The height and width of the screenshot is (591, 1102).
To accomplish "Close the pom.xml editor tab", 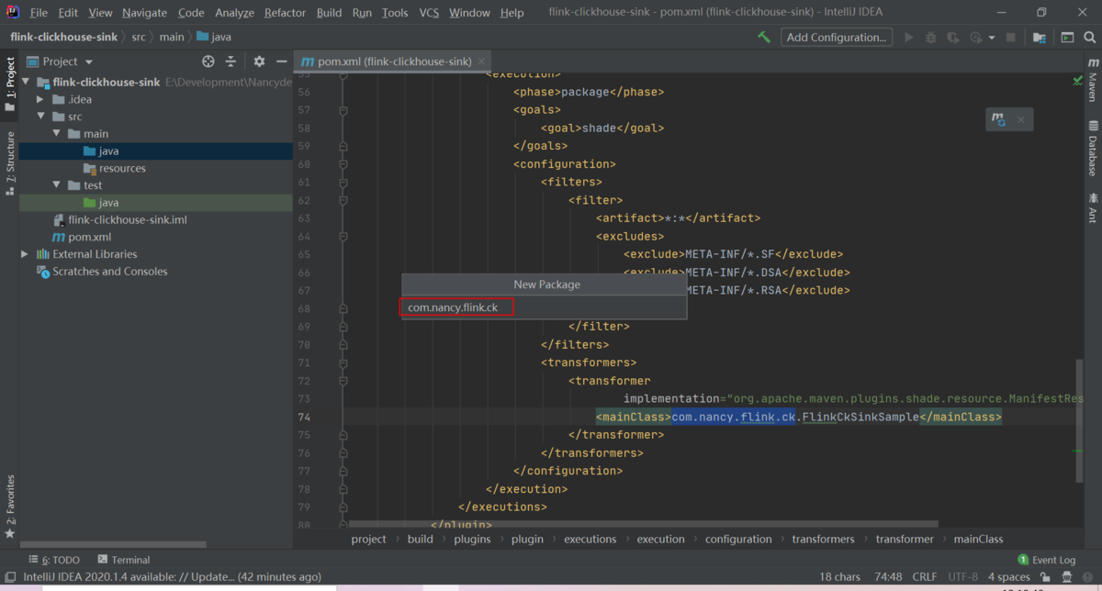I will [x=480, y=61].
